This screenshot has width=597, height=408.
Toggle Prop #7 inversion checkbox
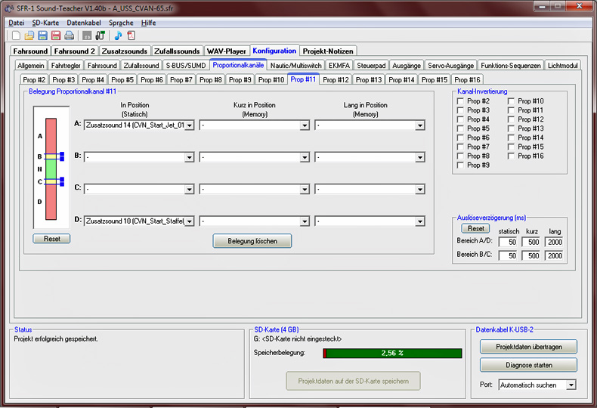(x=460, y=147)
